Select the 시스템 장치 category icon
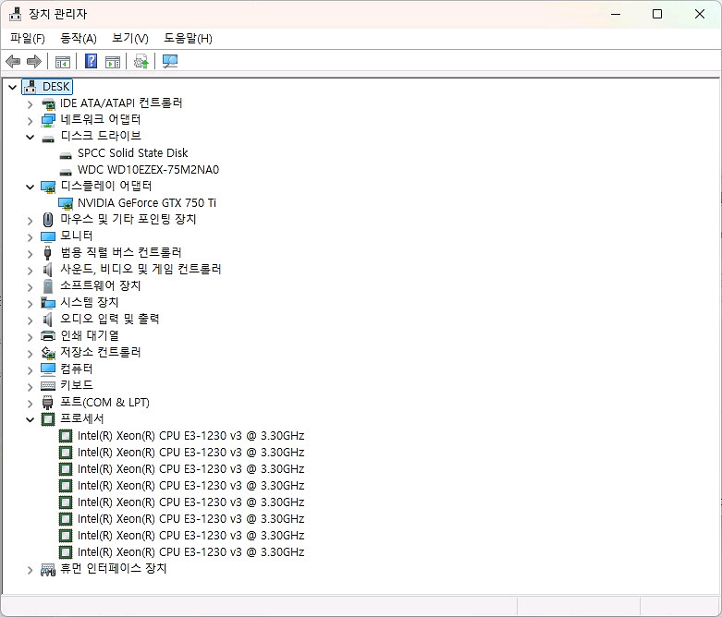Image resolution: width=722 pixels, height=617 pixels. [x=48, y=303]
